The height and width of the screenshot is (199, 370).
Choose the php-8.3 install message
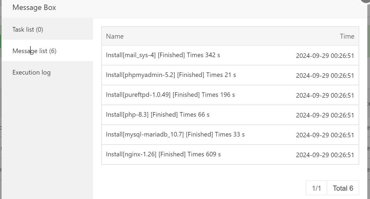click(158, 115)
